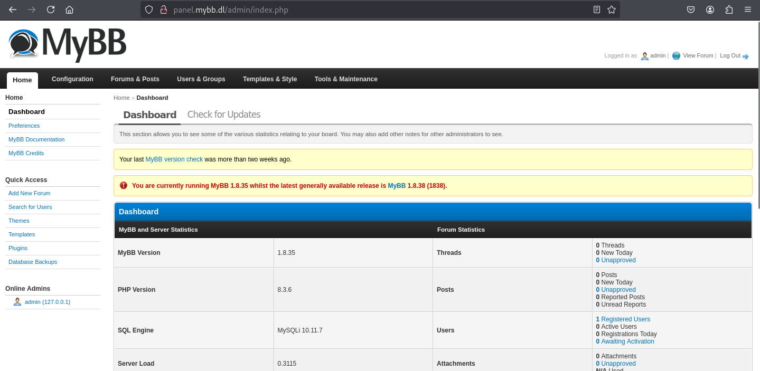Click the Online Admins user icon

(x=17, y=302)
